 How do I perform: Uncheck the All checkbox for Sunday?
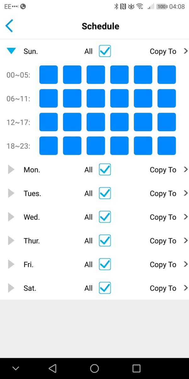click(x=105, y=51)
